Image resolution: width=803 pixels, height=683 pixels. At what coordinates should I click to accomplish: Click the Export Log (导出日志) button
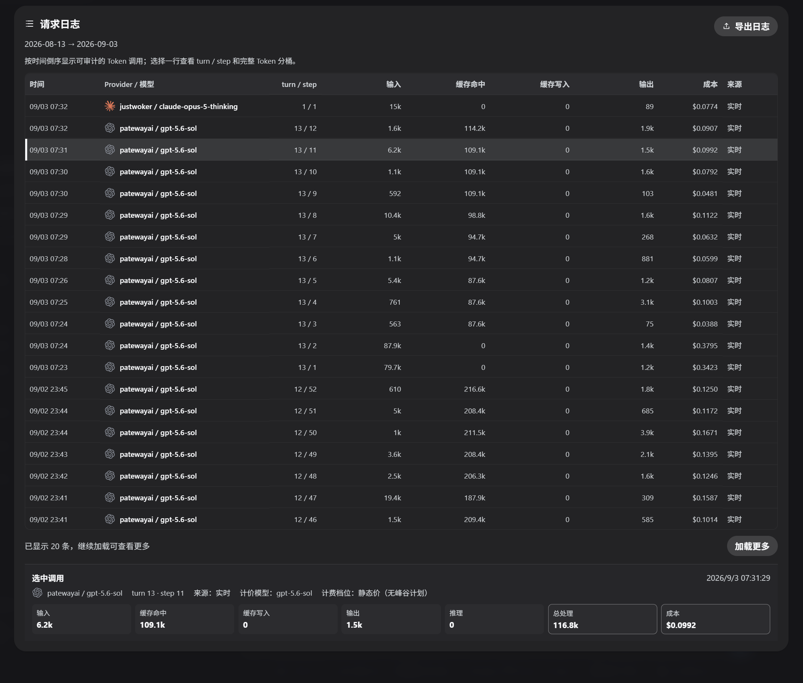745,26
